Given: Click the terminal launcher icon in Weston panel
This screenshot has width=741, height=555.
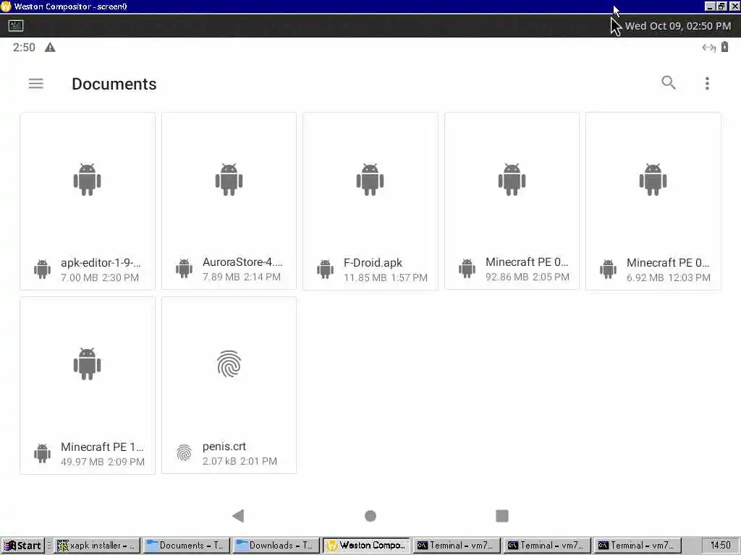Looking at the screenshot, I should [x=16, y=25].
